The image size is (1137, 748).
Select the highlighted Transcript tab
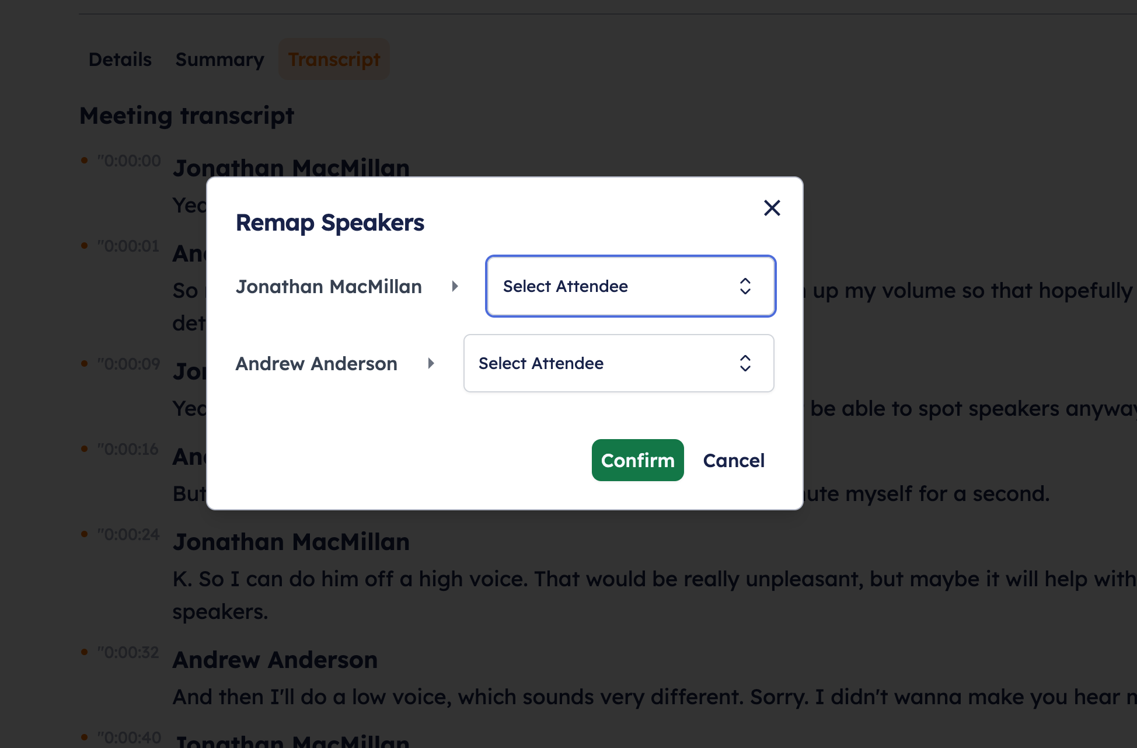point(334,60)
